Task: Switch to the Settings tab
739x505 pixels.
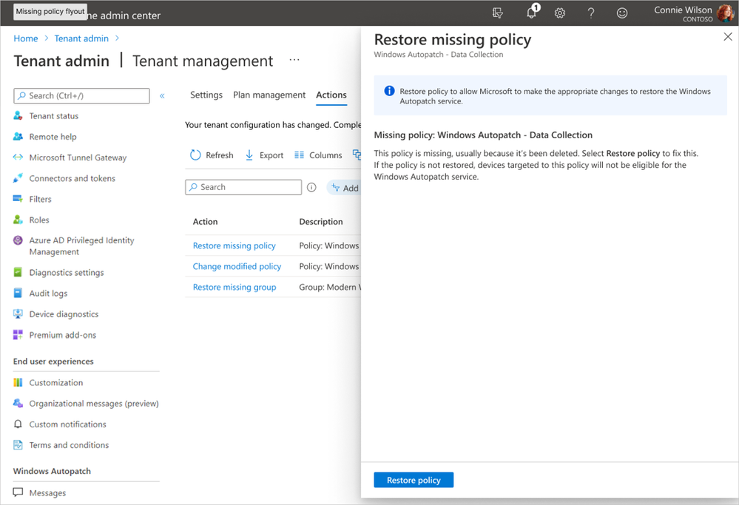Action: (206, 95)
